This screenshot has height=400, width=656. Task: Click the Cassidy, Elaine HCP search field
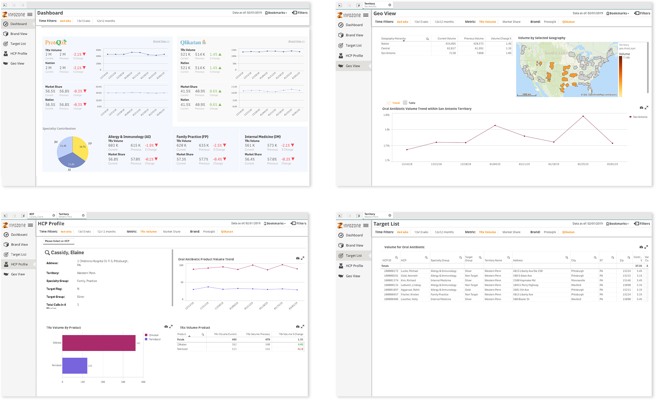coord(64,253)
